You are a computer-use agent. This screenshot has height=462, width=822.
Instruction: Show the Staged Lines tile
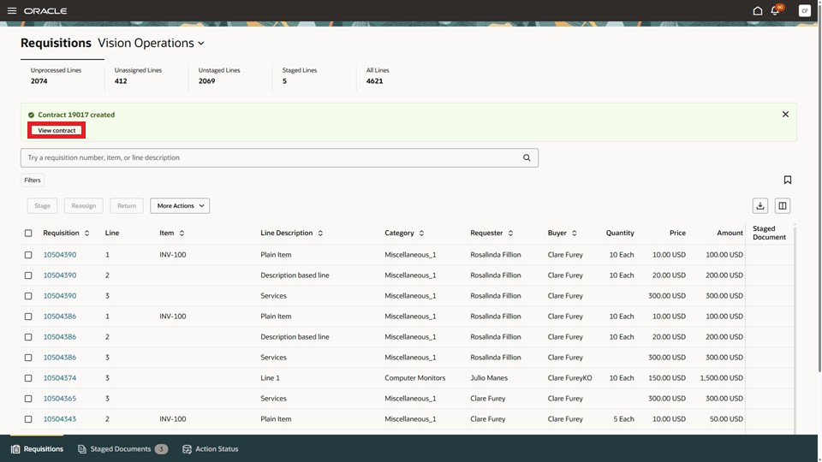[x=314, y=76]
